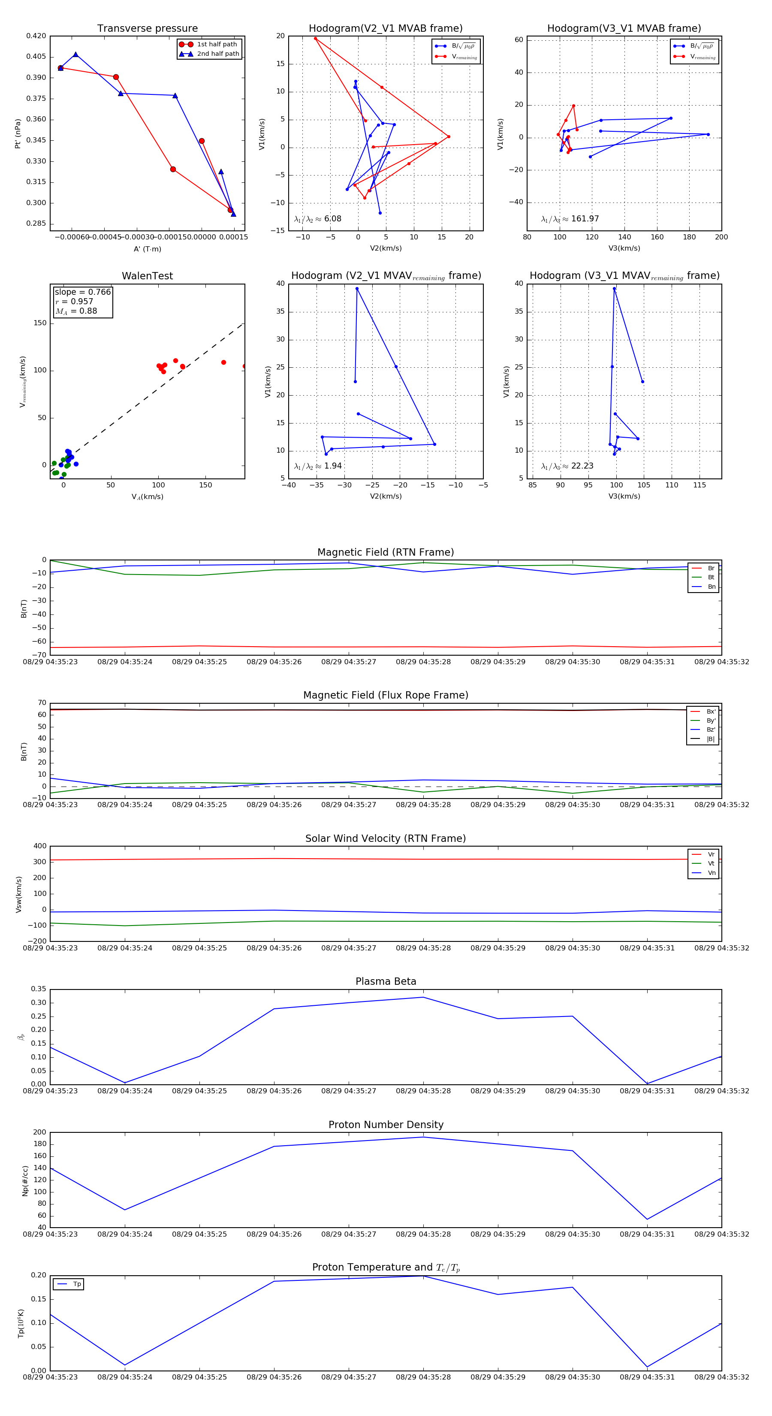
Task: Select the "By'" legend entry
Action: click(x=703, y=720)
